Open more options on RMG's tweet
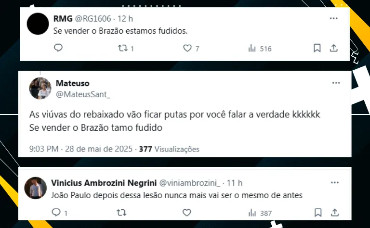The height and width of the screenshot is (228, 370). tap(334, 18)
